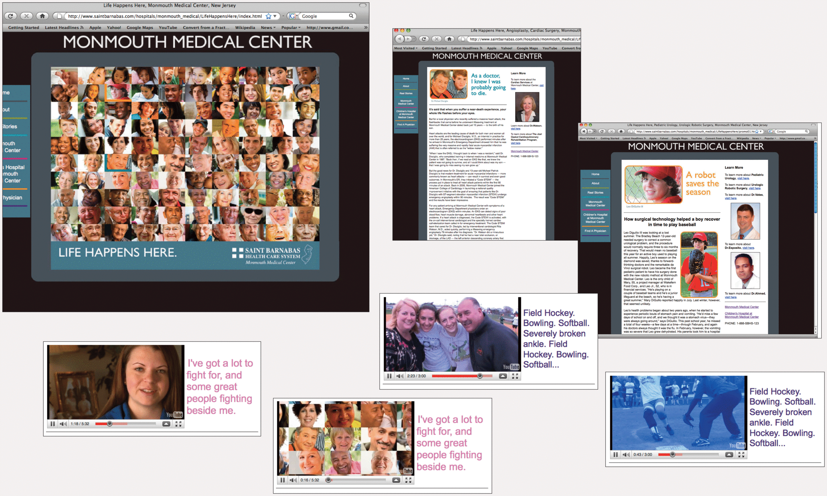Viewport: 827px width, 496px height.
Task: Click the magnifier in the main window's Google search box
Action: tap(351, 16)
